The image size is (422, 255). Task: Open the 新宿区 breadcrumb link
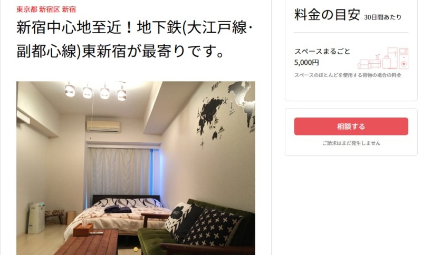[x=49, y=9]
